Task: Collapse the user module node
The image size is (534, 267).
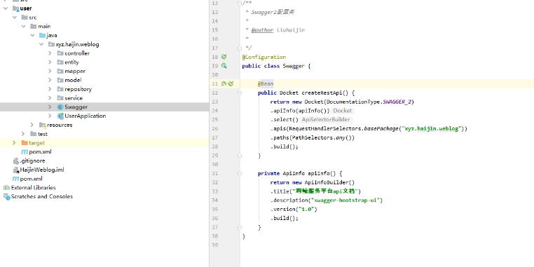Action: point(6,8)
